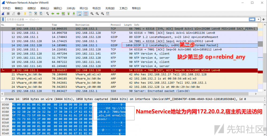Open the 工具(T) menu

[x=123, y=8]
